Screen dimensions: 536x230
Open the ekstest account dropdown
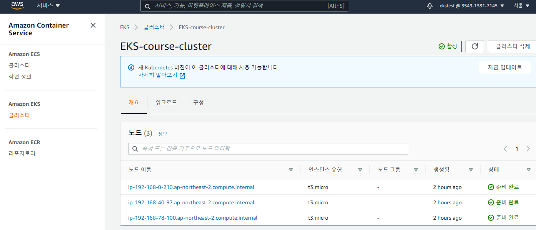tap(472, 6)
